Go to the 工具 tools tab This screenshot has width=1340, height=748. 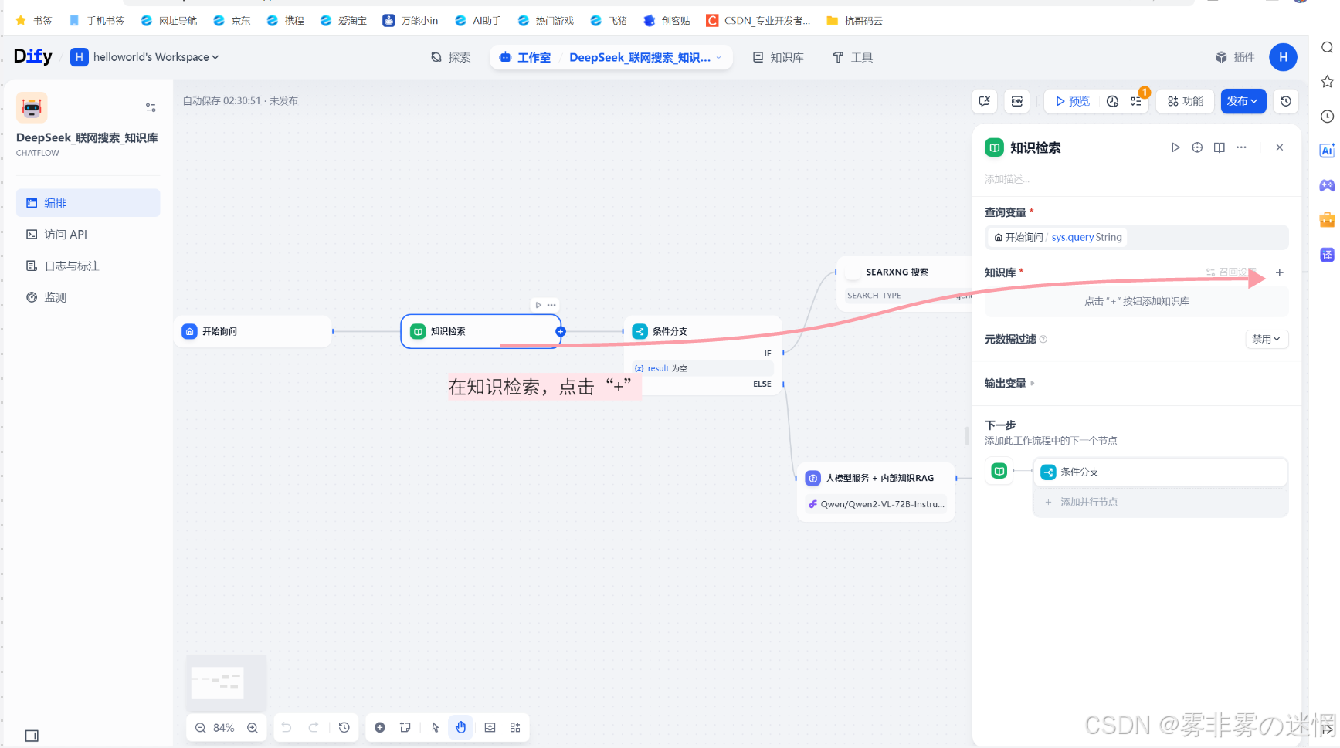[x=853, y=57]
